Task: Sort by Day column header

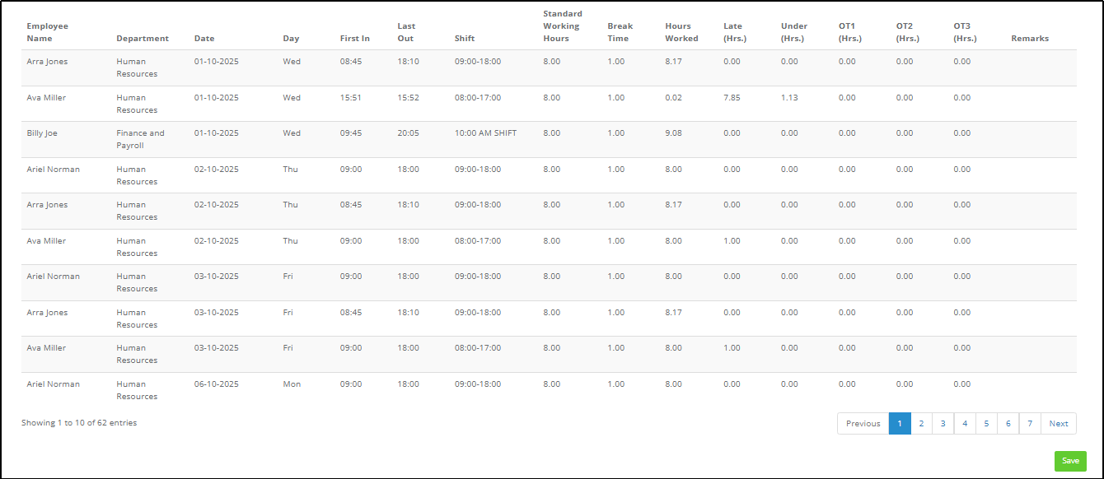Action: click(x=291, y=39)
